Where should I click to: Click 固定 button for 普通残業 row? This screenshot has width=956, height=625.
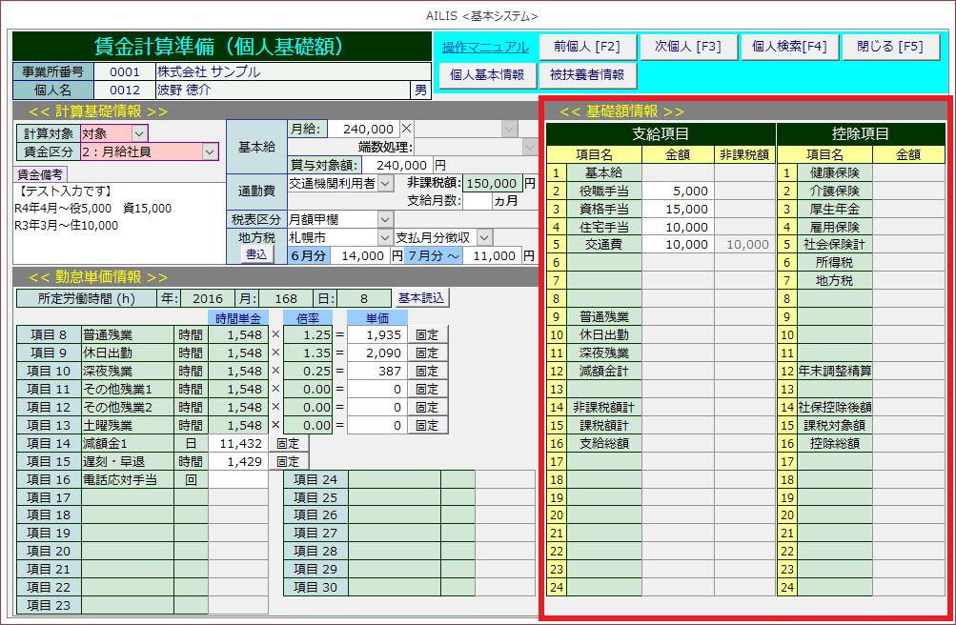click(x=428, y=334)
